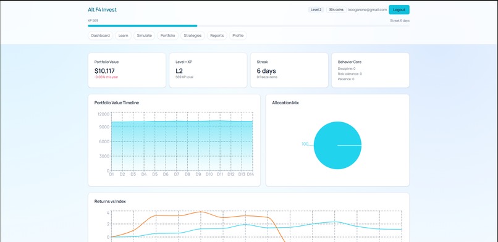Click the 569 XP total text
The height and width of the screenshot is (242, 498).
[184, 77]
